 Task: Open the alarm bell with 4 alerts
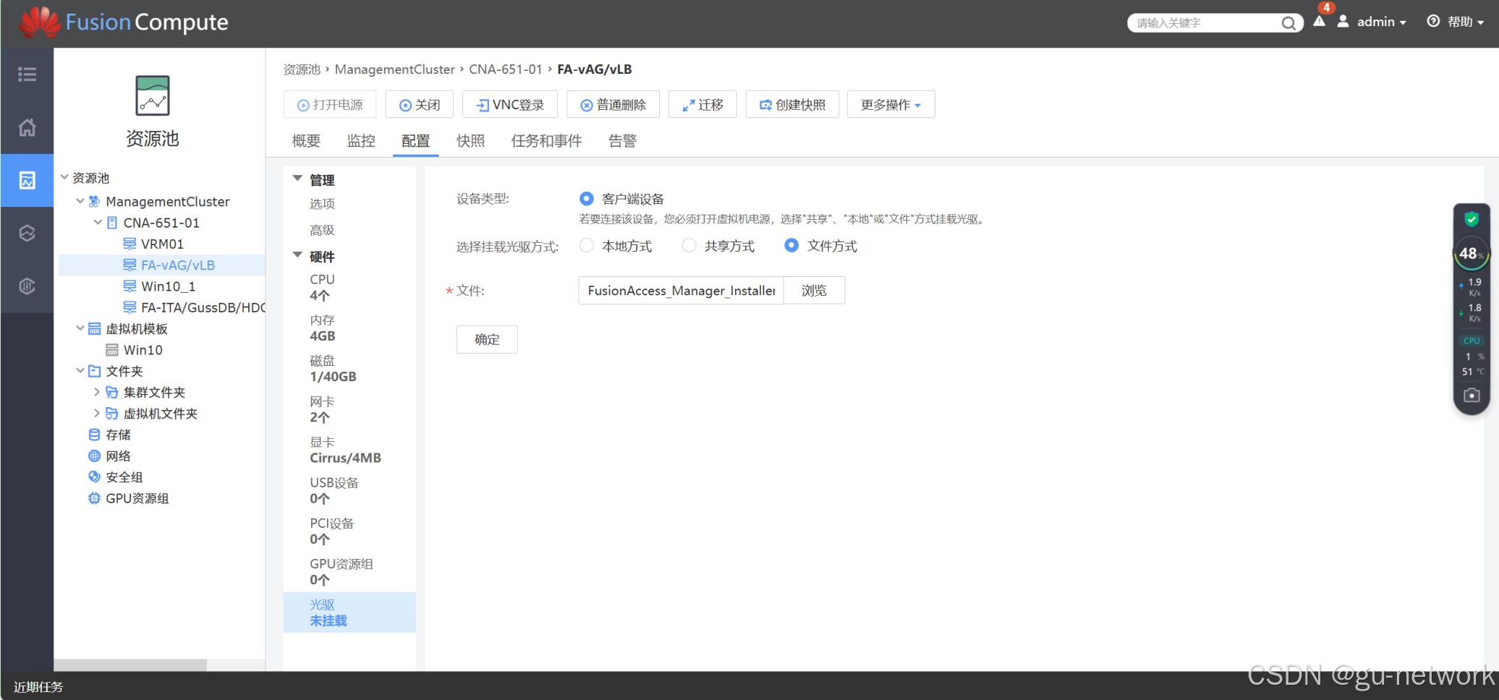point(1320,20)
